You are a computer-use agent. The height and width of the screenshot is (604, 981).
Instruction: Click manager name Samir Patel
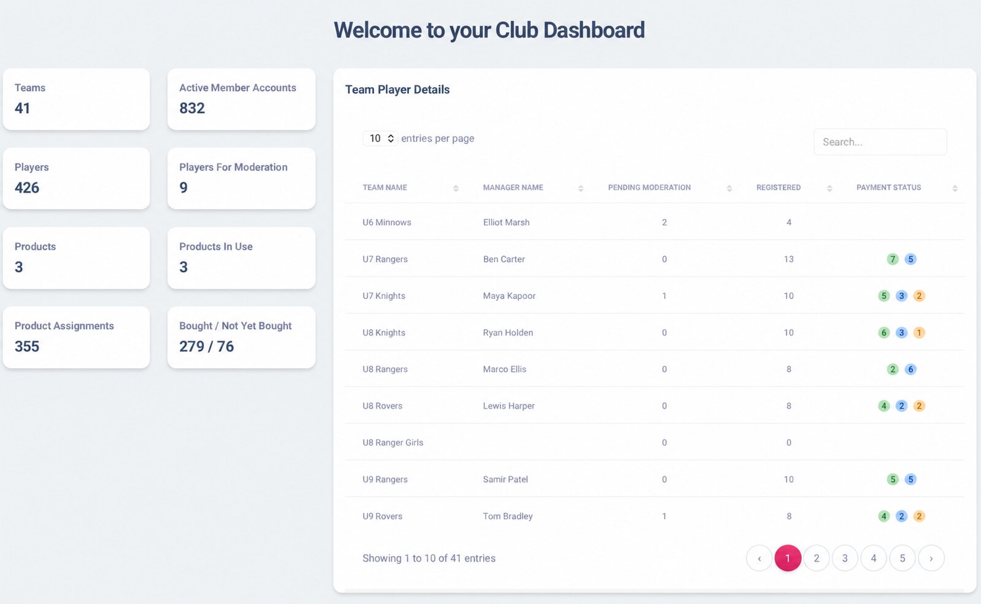tap(505, 479)
